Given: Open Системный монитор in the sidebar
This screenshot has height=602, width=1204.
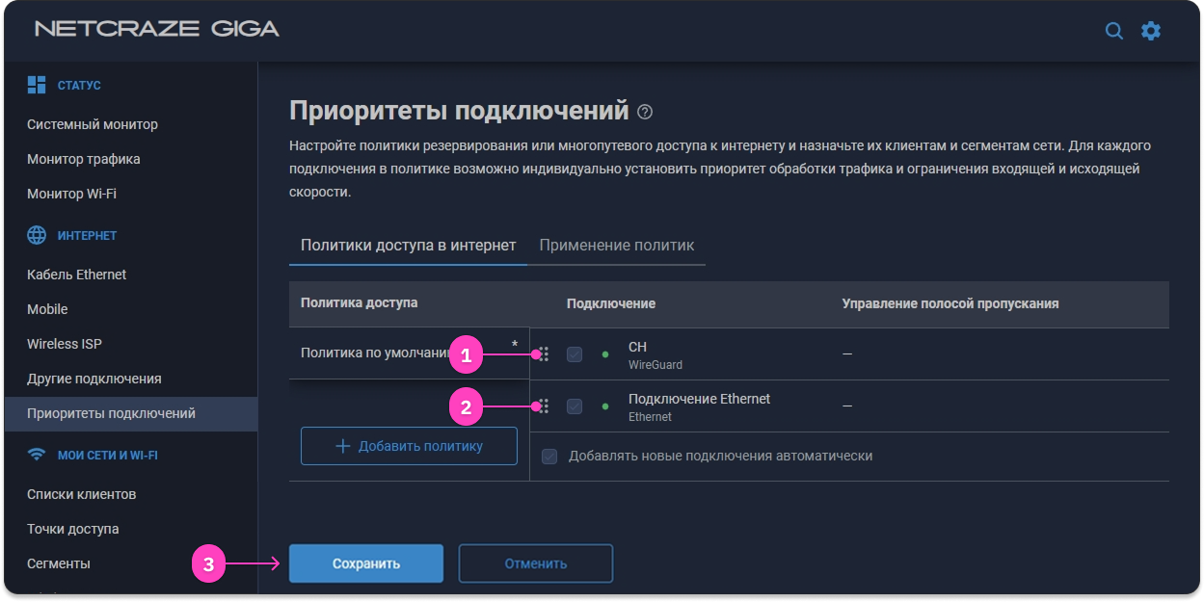Looking at the screenshot, I should click(93, 124).
